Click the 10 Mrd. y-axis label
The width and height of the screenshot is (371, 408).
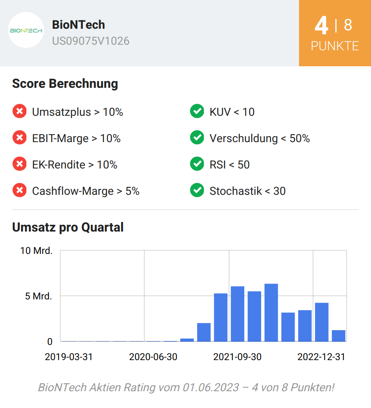36,251
